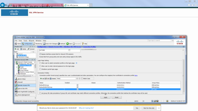
Task: Click the Apply button
Action: (x=105, y=97)
